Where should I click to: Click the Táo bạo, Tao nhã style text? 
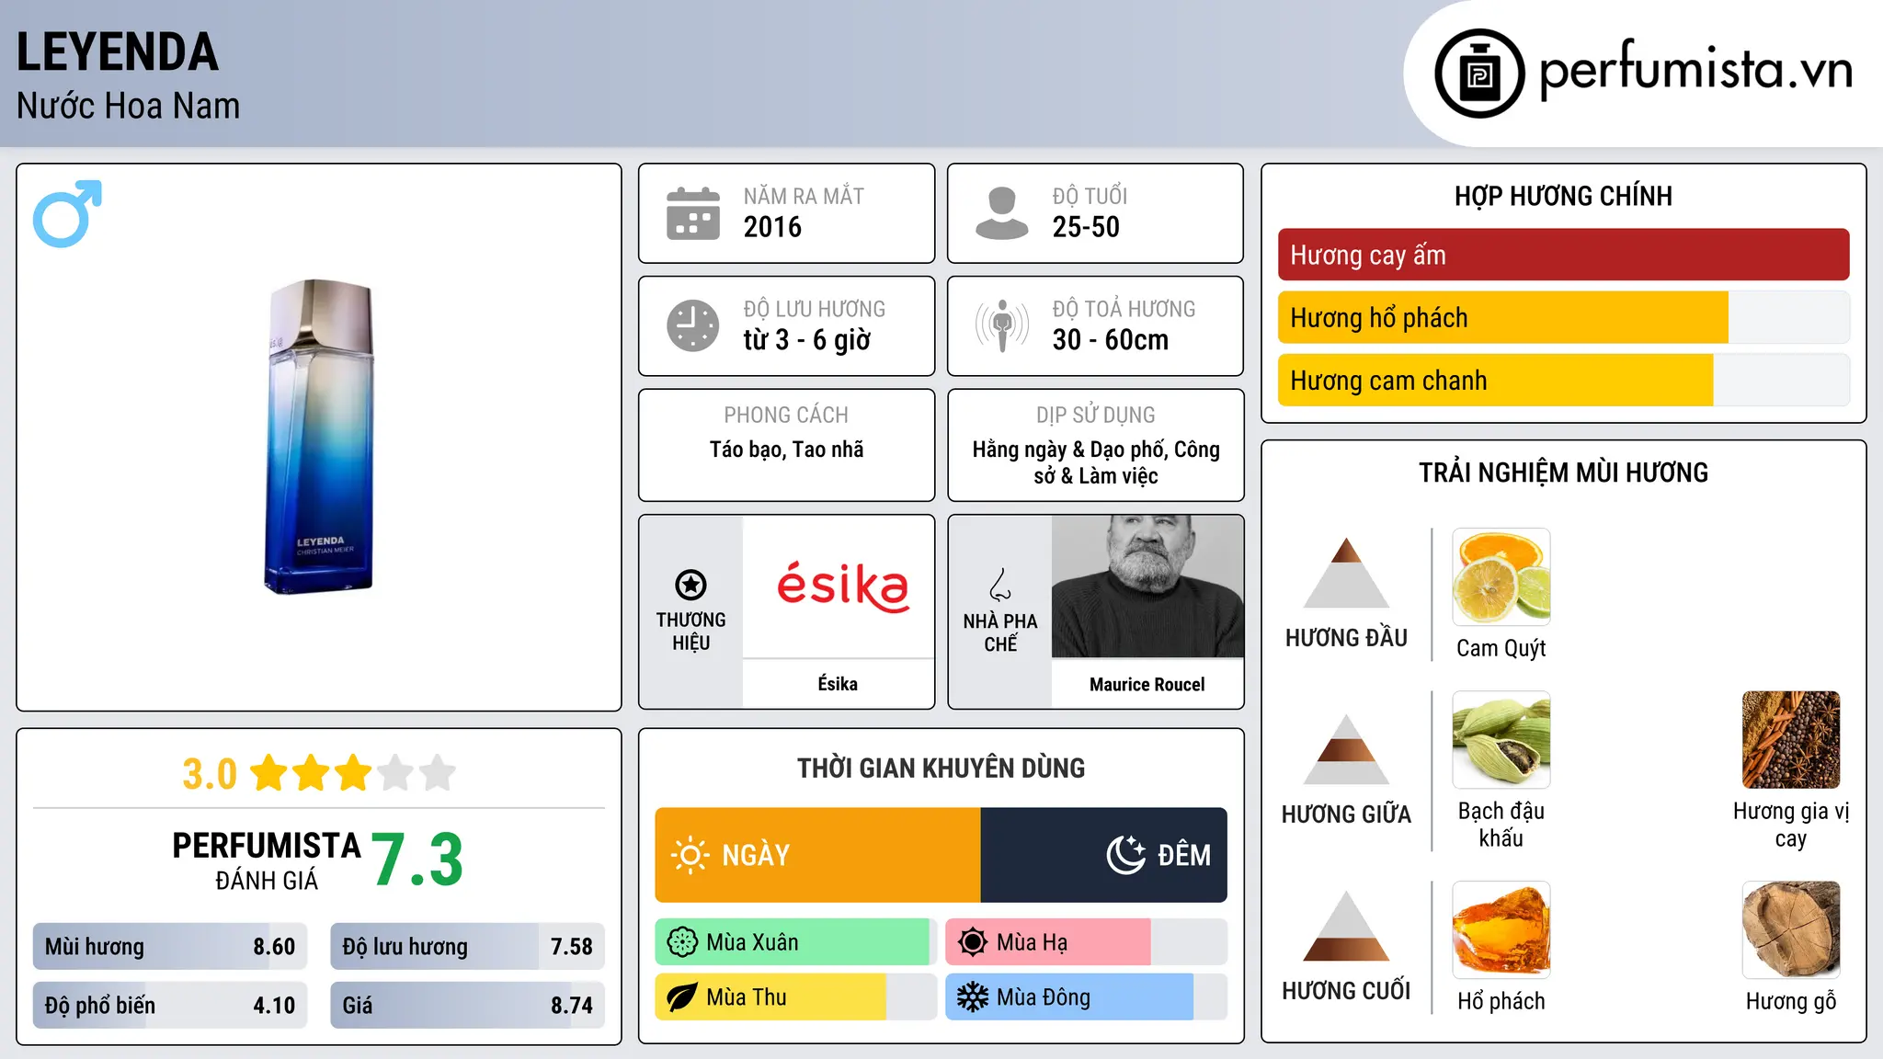(787, 450)
